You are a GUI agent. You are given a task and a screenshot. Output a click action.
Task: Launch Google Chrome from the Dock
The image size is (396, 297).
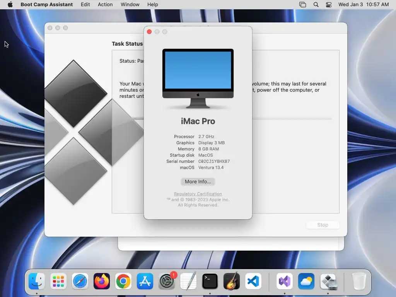[123, 281]
